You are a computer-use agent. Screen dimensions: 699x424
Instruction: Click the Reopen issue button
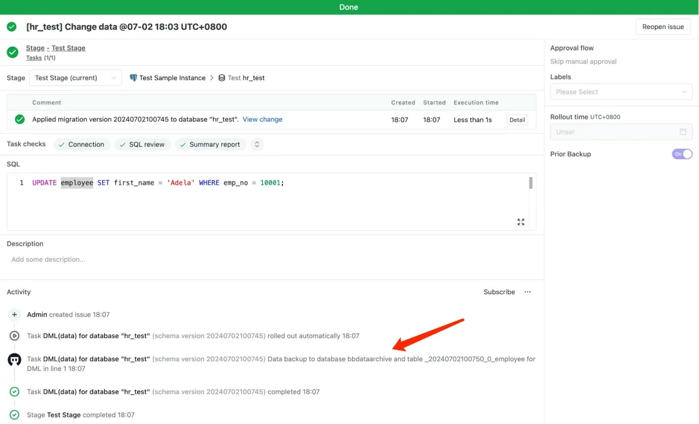point(663,26)
